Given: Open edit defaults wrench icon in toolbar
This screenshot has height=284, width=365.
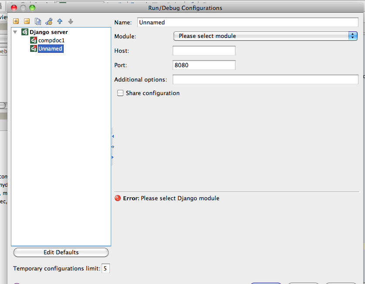Looking at the screenshot, I should tap(49, 21).
